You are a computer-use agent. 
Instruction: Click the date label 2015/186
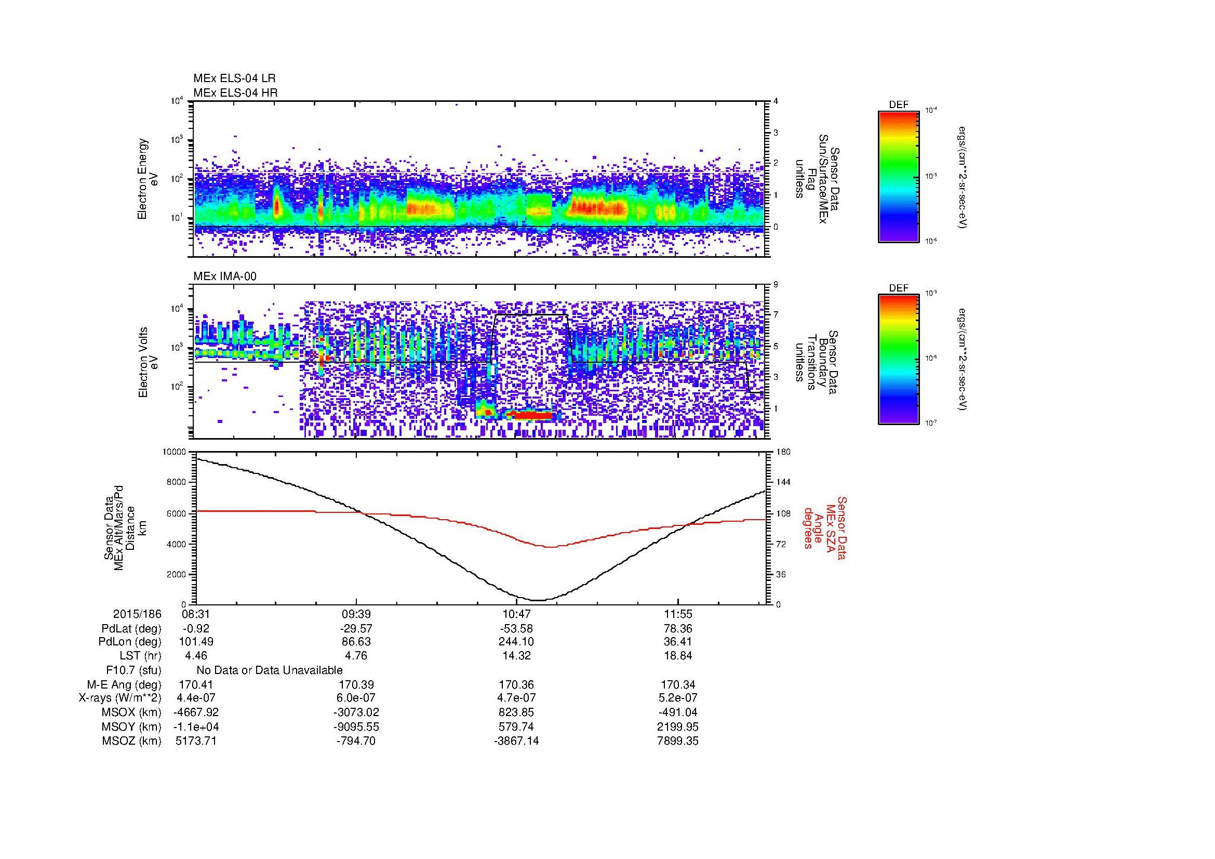pyautogui.click(x=137, y=614)
